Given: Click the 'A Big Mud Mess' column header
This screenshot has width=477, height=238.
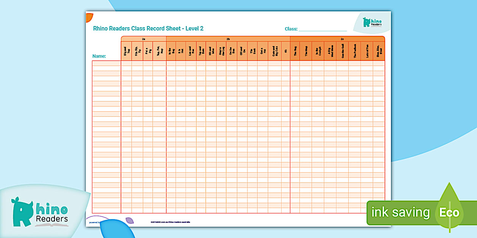Looking at the screenshot, I should point(330,51).
